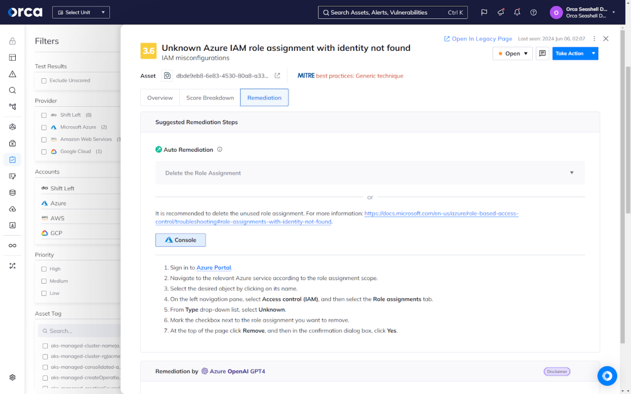Expand the Take Action dropdown arrow
This screenshot has height=394, width=631.
point(593,54)
